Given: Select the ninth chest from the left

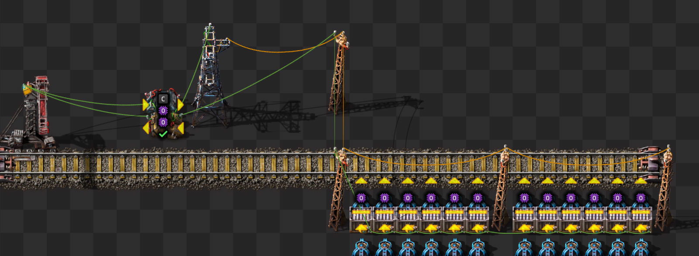Looking at the screenshot, I should 571,219.
